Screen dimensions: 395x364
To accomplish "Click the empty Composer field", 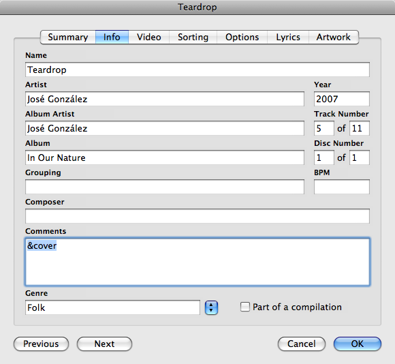I will coord(197,216).
